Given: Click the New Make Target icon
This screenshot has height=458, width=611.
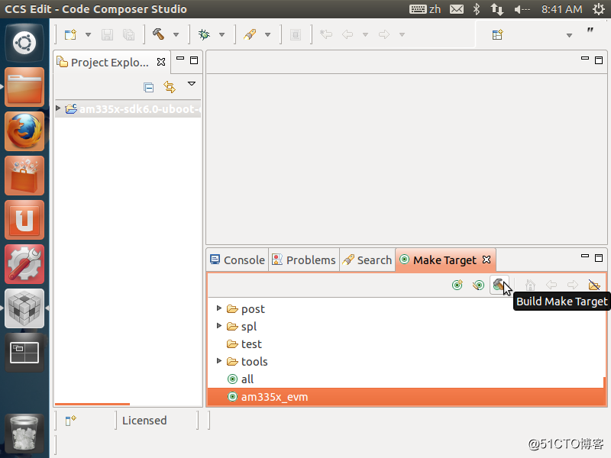Looking at the screenshot, I should 457,285.
